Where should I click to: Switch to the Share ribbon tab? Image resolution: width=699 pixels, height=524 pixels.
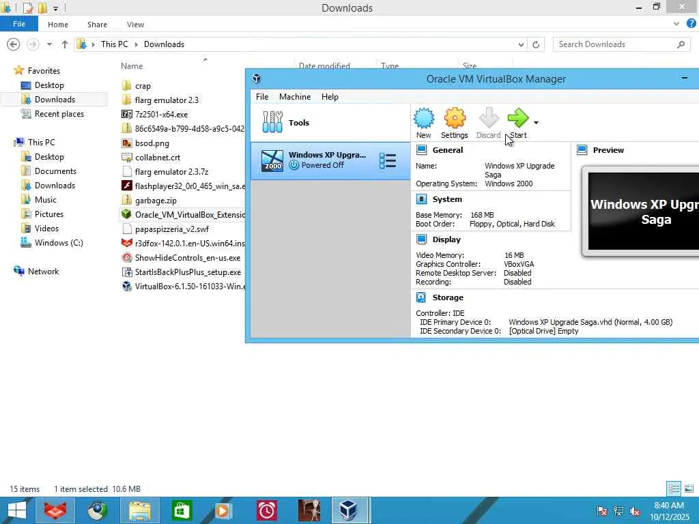(97, 25)
